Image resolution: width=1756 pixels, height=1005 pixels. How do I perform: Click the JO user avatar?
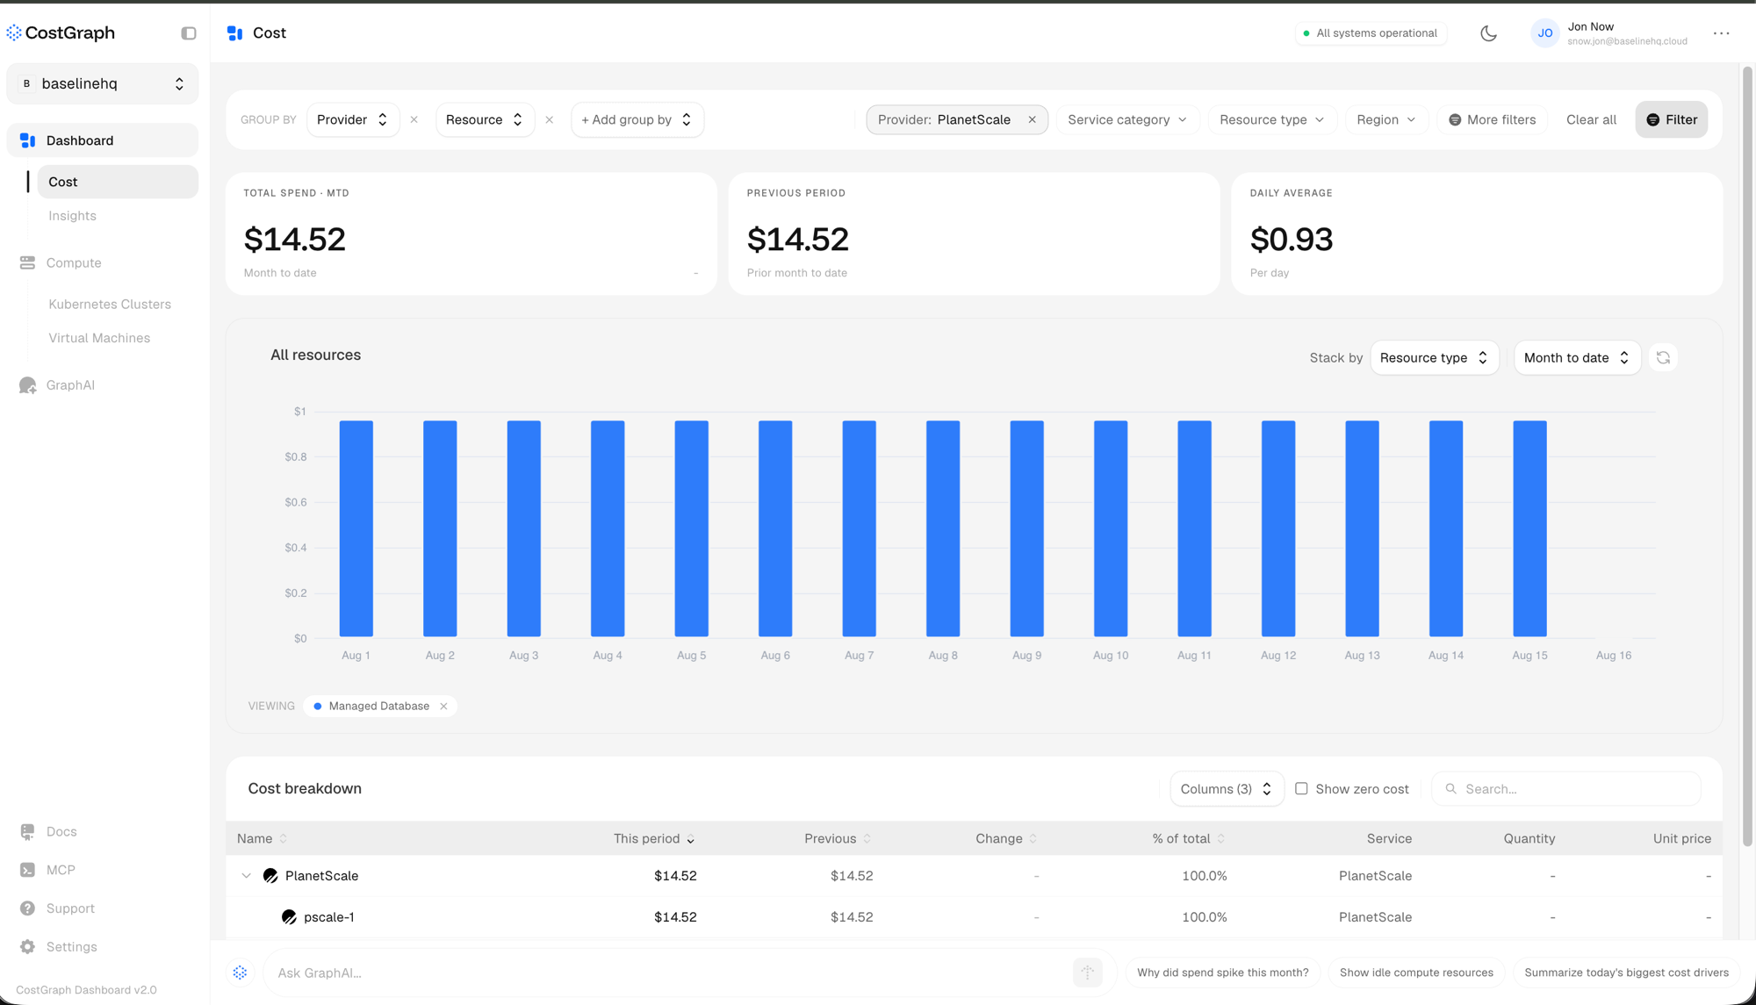(x=1544, y=33)
